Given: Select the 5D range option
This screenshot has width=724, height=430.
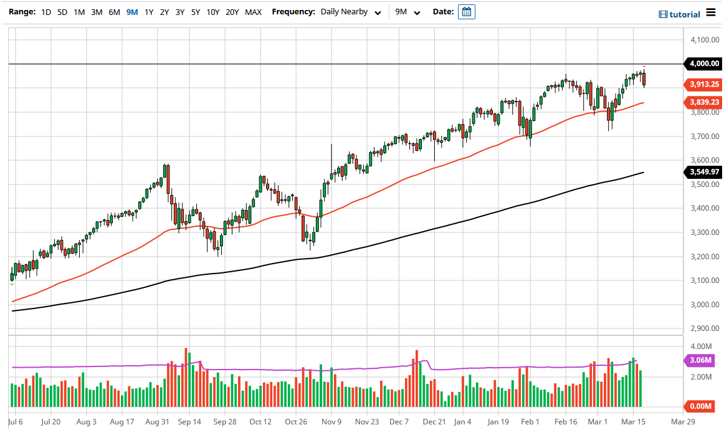Looking at the screenshot, I should click(62, 11).
